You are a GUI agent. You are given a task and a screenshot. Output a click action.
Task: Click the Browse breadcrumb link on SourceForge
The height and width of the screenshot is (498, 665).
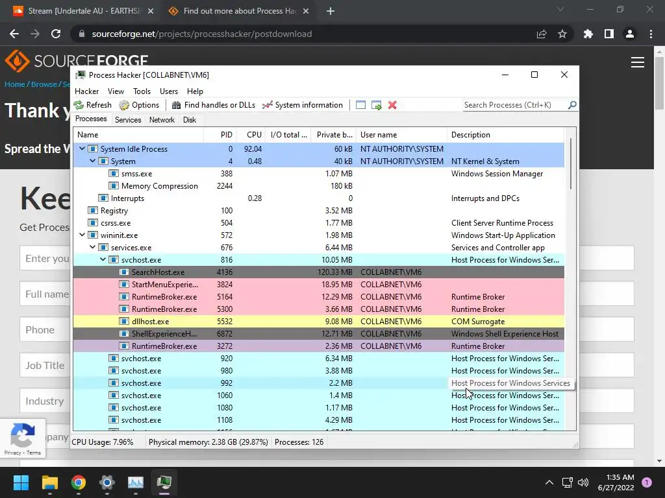pos(44,84)
